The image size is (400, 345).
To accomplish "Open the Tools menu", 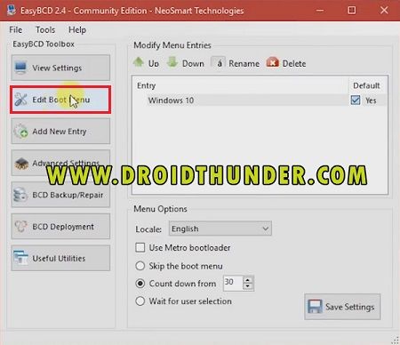I will pyautogui.click(x=45, y=29).
